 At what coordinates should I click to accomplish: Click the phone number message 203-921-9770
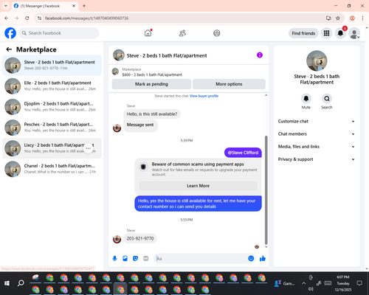140,238
